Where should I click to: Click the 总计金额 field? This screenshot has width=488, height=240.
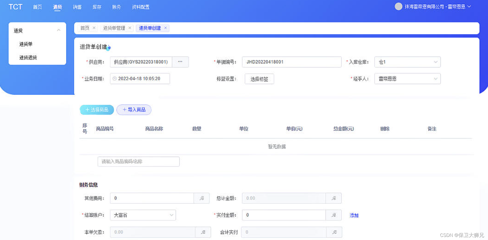click(284, 198)
